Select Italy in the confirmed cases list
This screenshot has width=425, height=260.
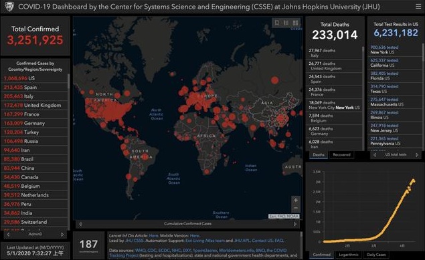(34, 96)
